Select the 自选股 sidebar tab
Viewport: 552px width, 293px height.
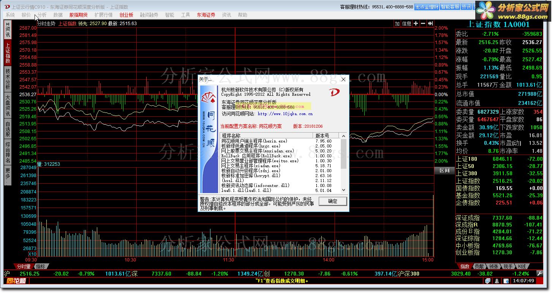coord(8,129)
